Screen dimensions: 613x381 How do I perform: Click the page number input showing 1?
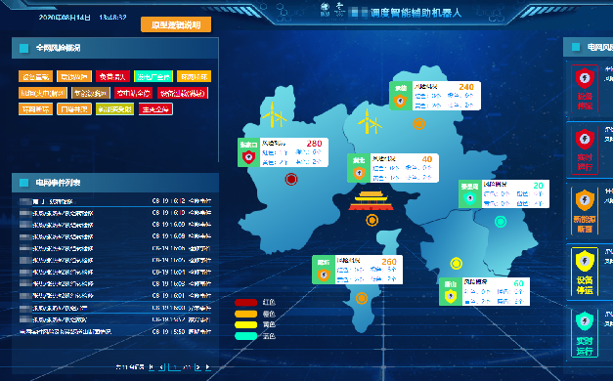coord(175,367)
